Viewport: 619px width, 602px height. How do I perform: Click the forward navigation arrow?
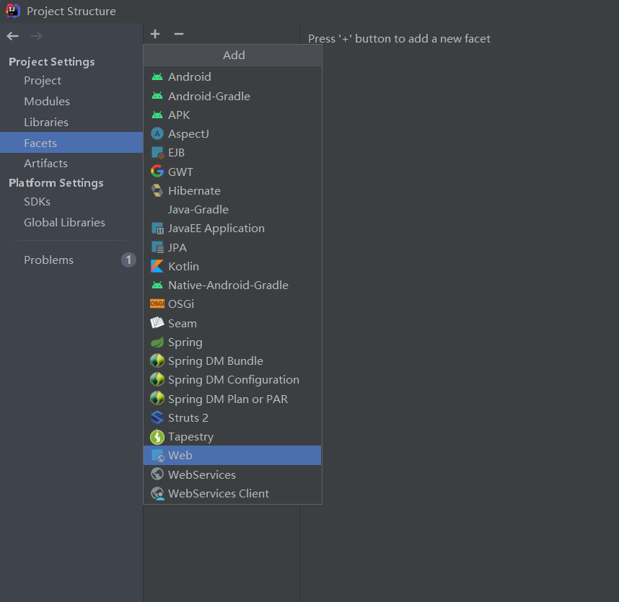pos(36,36)
